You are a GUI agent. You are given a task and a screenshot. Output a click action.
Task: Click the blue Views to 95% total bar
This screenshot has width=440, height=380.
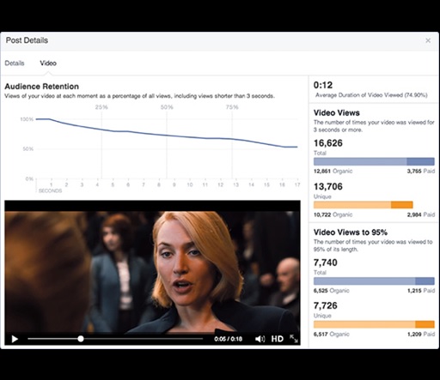374,281
